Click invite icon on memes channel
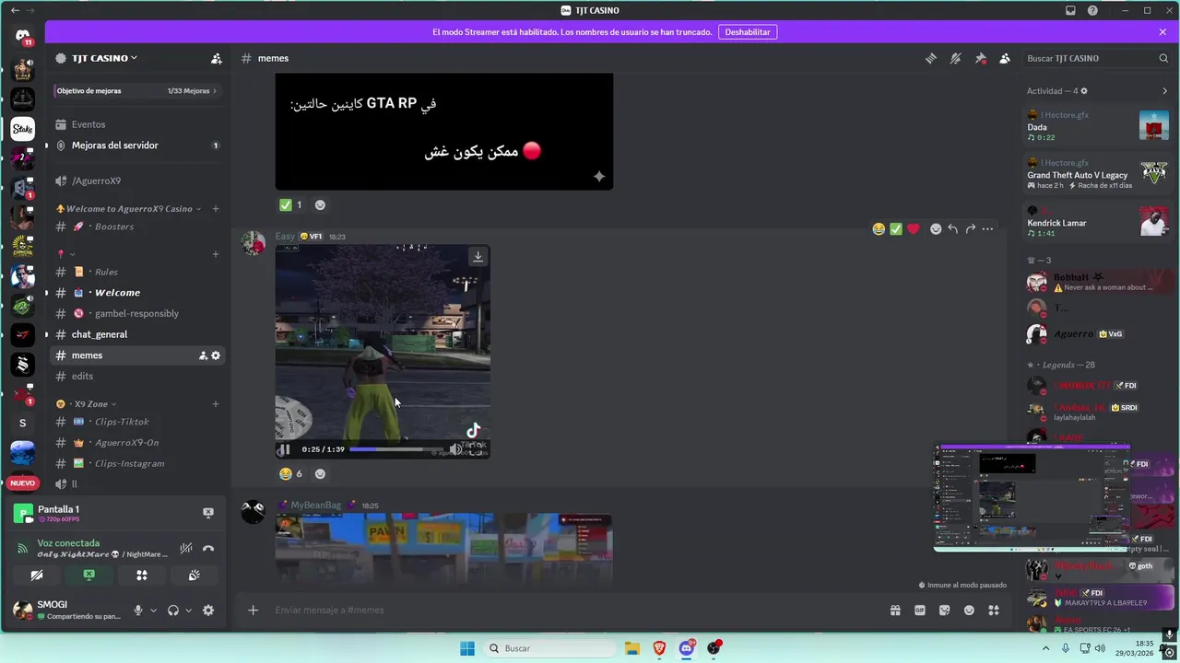Image resolution: width=1180 pixels, height=663 pixels. point(203,355)
